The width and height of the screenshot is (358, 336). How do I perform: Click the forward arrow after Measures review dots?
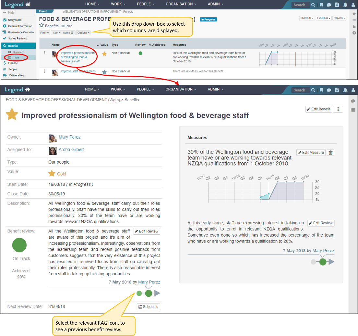[x=331, y=262]
